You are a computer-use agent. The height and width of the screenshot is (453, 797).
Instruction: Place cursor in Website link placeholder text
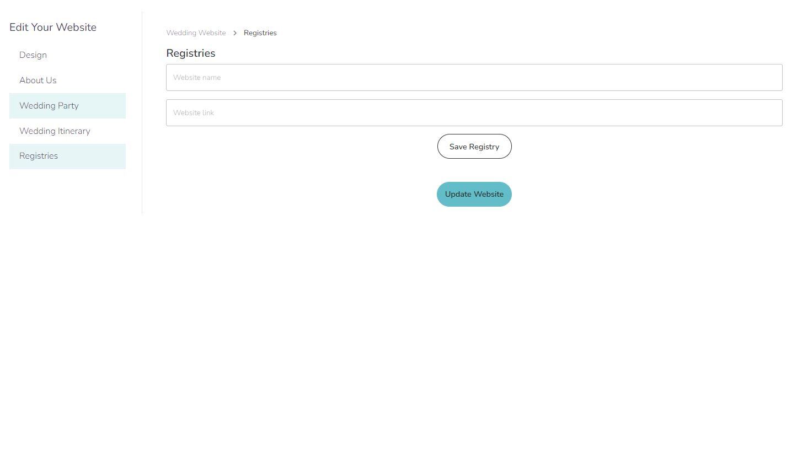pos(194,113)
